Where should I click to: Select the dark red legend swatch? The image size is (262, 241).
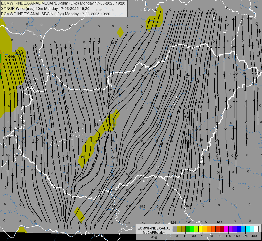click(222, 229)
